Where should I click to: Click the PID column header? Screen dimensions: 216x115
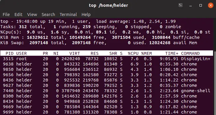click(9, 53)
